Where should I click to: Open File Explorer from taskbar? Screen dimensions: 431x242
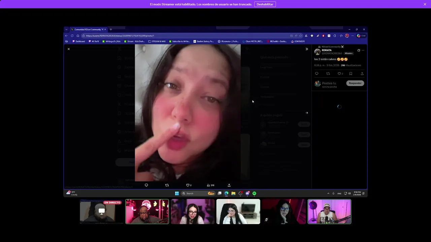click(x=233, y=193)
